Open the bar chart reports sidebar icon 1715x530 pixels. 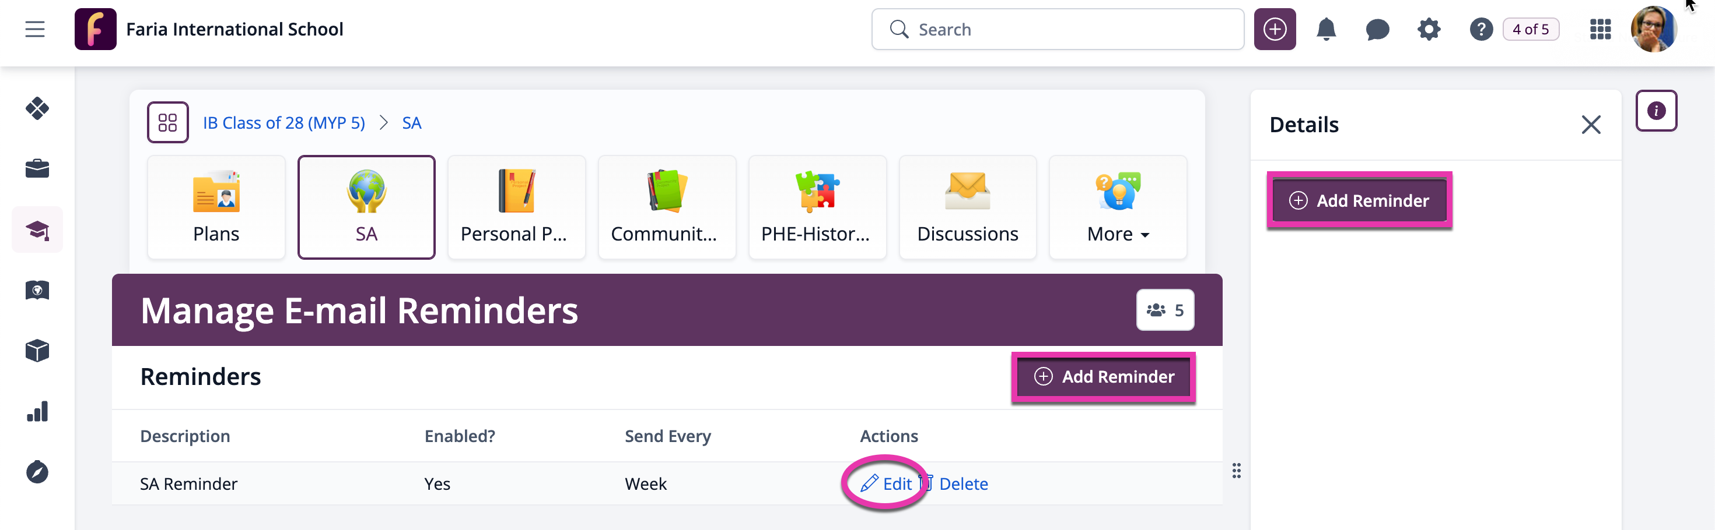tap(37, 412)
